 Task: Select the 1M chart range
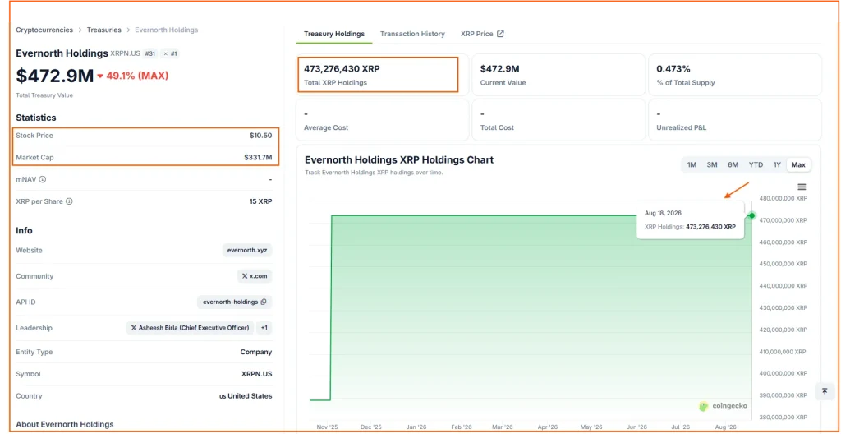click(692, 165)
